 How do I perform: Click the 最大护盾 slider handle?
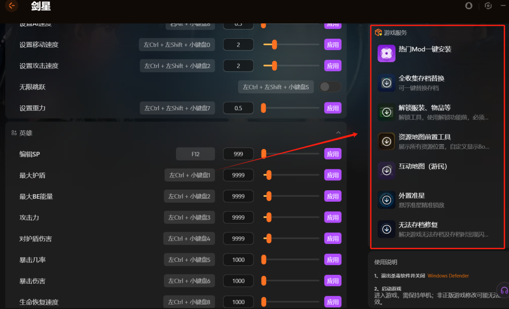click(269, 175)
